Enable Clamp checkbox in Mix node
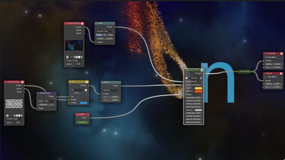 click(x=71, y=93)
